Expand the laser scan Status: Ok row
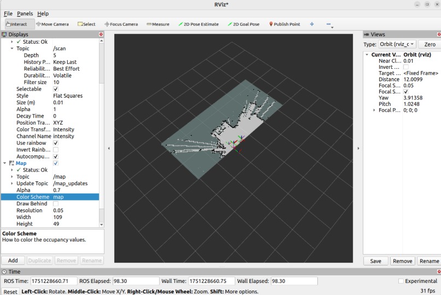 12,42
